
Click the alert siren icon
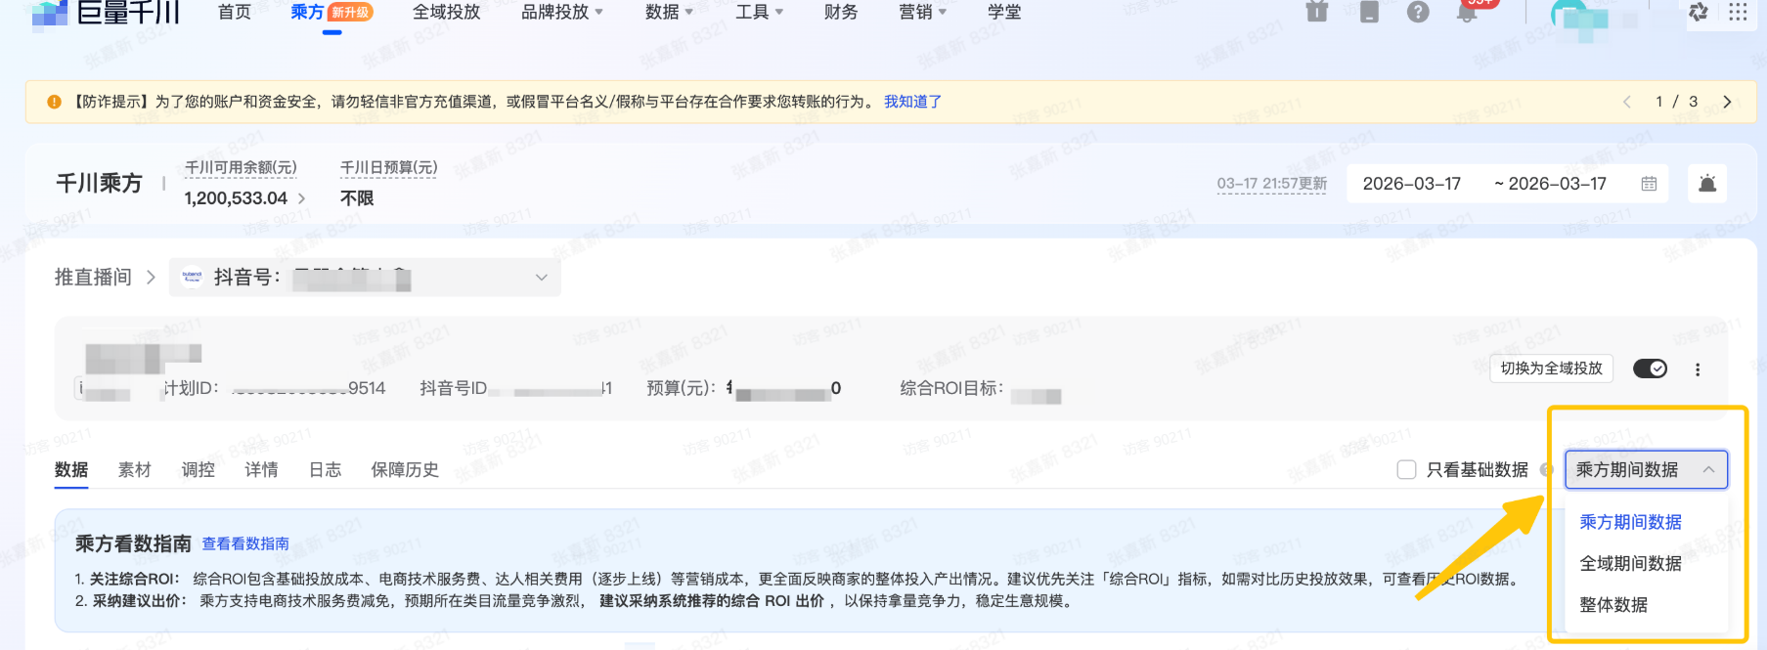1707,184
